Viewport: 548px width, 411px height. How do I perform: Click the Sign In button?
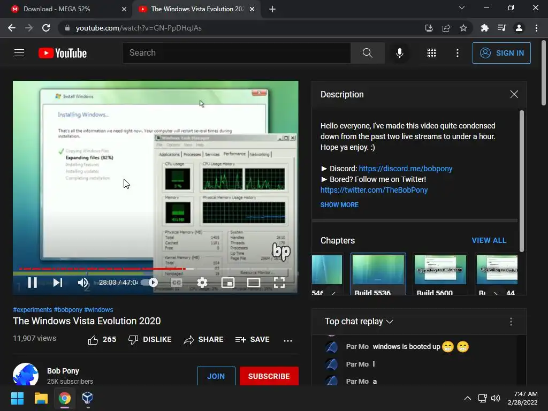pyautogui.click(x=501, y=53)
